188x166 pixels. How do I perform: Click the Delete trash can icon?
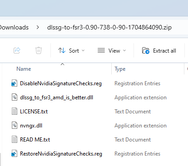point(39,50)
